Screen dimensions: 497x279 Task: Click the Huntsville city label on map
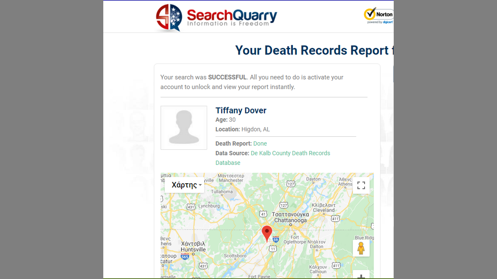[193, 250]
